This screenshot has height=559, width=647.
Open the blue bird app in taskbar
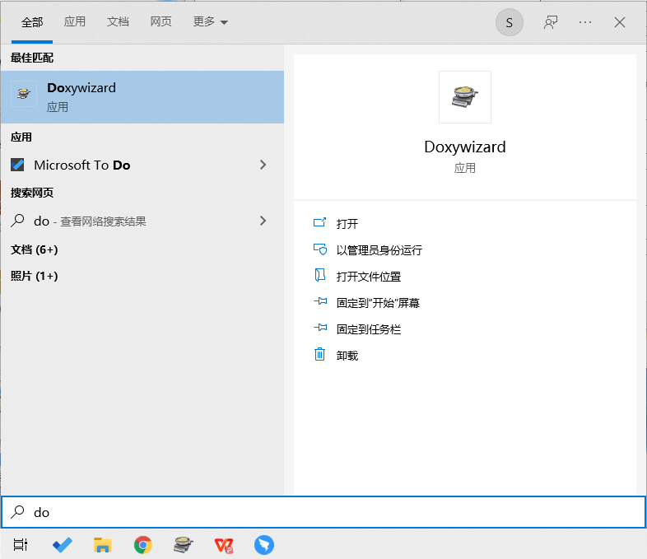(263, 544)
